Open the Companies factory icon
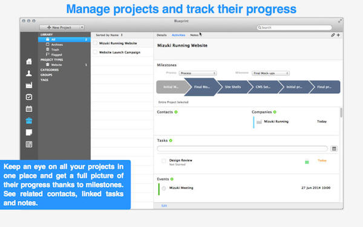Image resolution: width=363 pixels, height=227 pixels. click(x=29, y=85)
